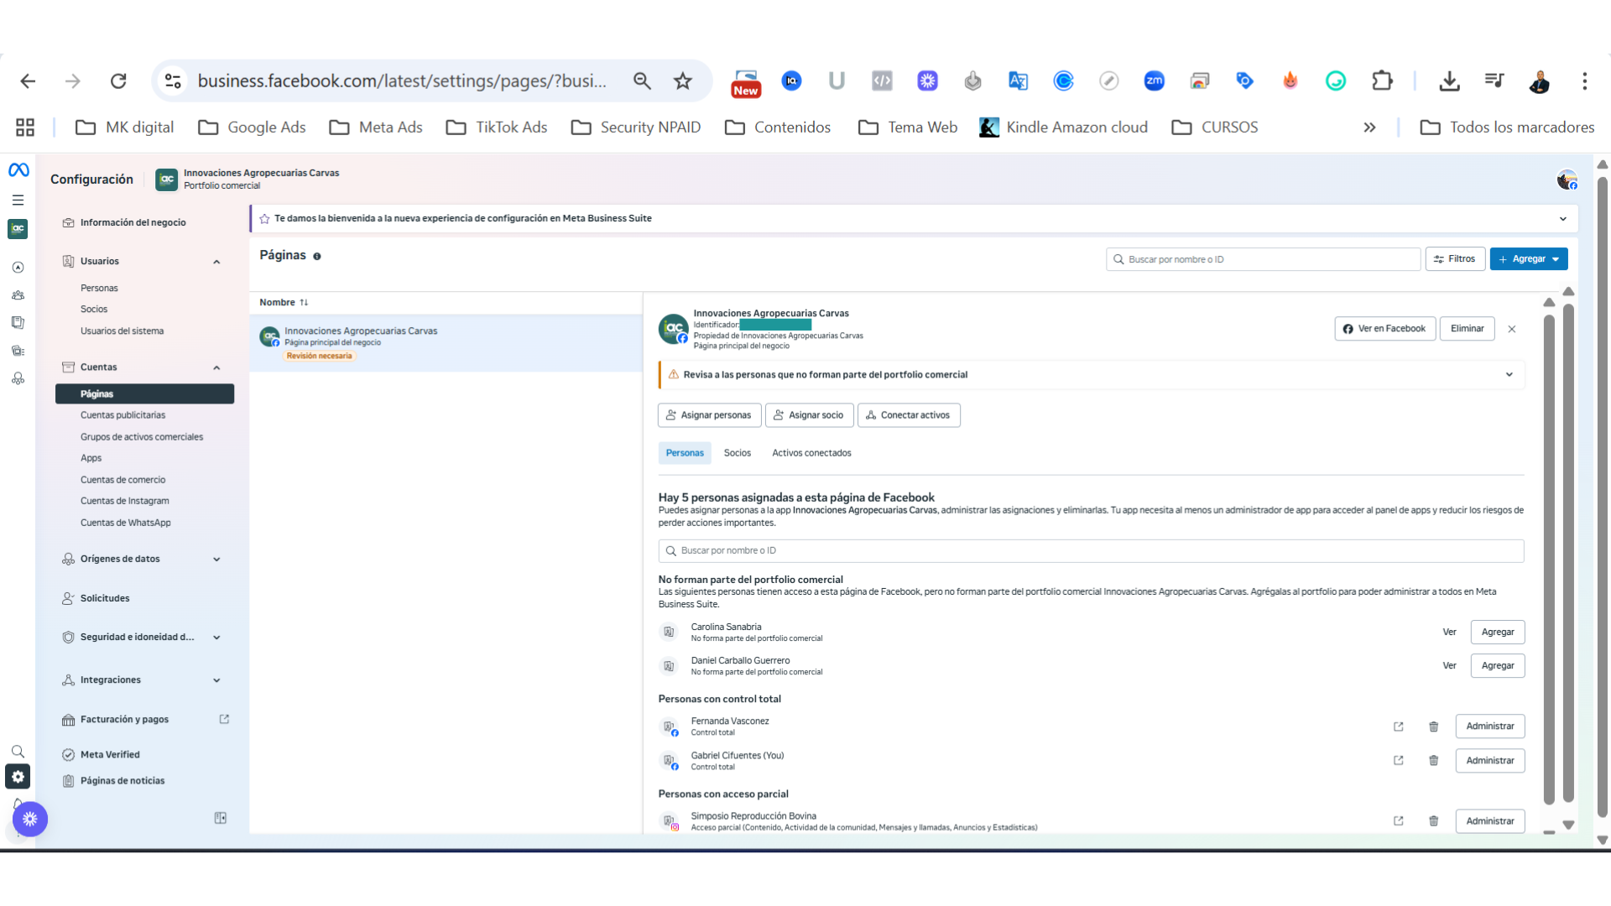
Task: Open the hamburger menu in the left sidebar
Action: coord(18,200)
